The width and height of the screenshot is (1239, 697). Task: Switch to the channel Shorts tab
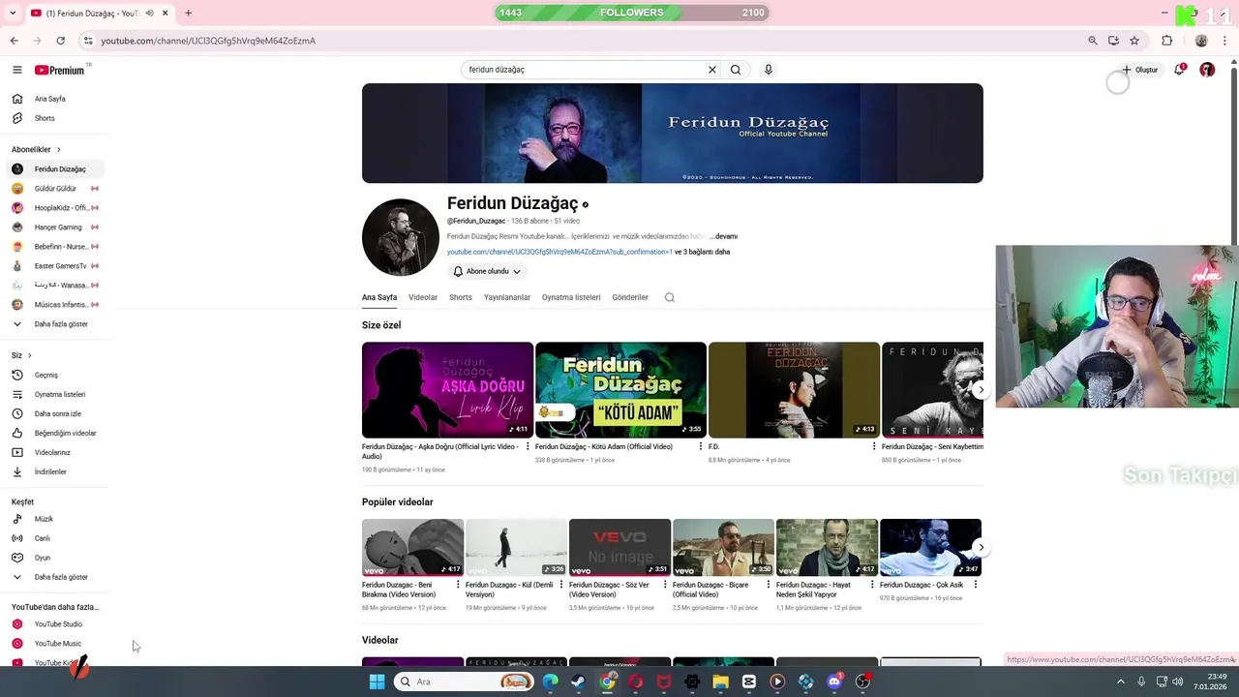click(x=461, y=297)
